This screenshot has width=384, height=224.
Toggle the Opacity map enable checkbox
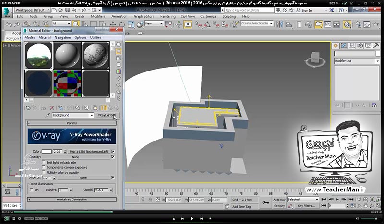pos(113,157)
